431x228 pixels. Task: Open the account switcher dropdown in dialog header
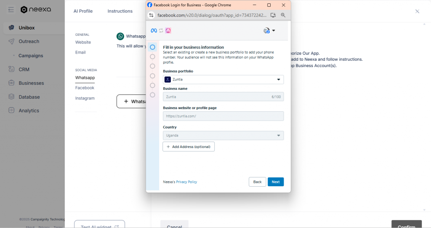click(x=269, y=31)
